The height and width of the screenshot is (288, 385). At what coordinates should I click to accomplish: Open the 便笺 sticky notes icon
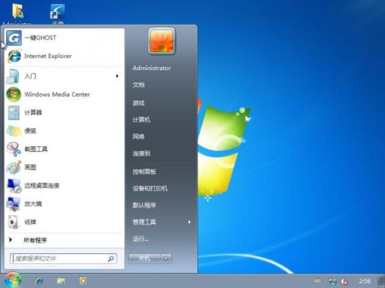[x=13, y=131]
